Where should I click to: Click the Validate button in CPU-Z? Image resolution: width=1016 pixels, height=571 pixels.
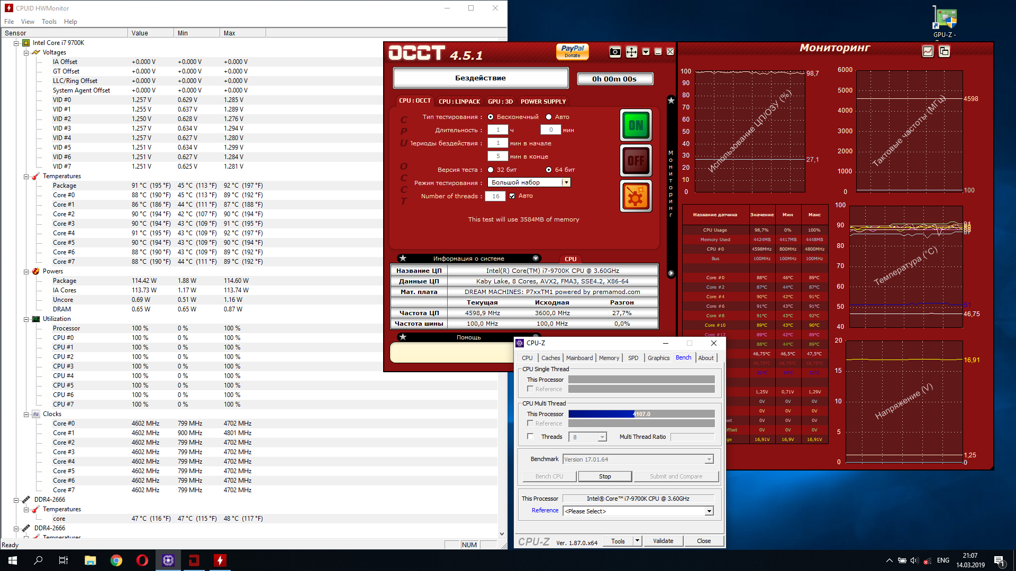click(x=663, y=541)
